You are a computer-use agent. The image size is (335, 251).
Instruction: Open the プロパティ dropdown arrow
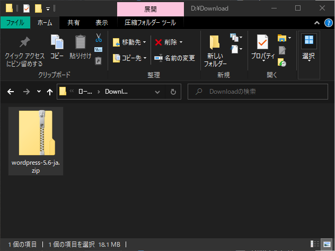point(263,61)
